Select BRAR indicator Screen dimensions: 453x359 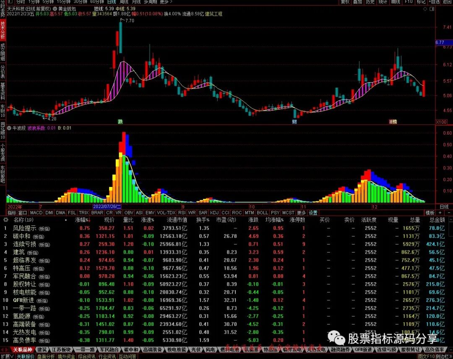pos(97,213)
